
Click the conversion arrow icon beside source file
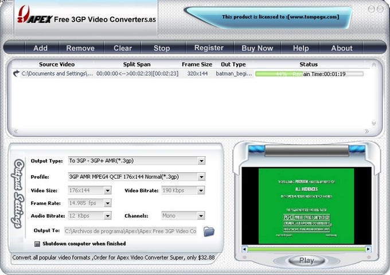(x=16, y=73)
